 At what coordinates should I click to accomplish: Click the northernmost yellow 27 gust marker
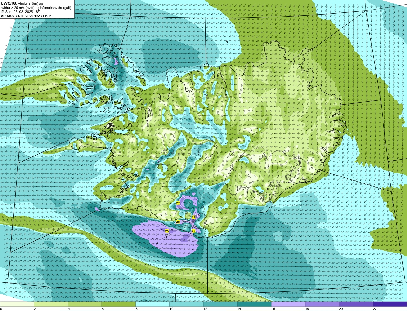(178, 203)
